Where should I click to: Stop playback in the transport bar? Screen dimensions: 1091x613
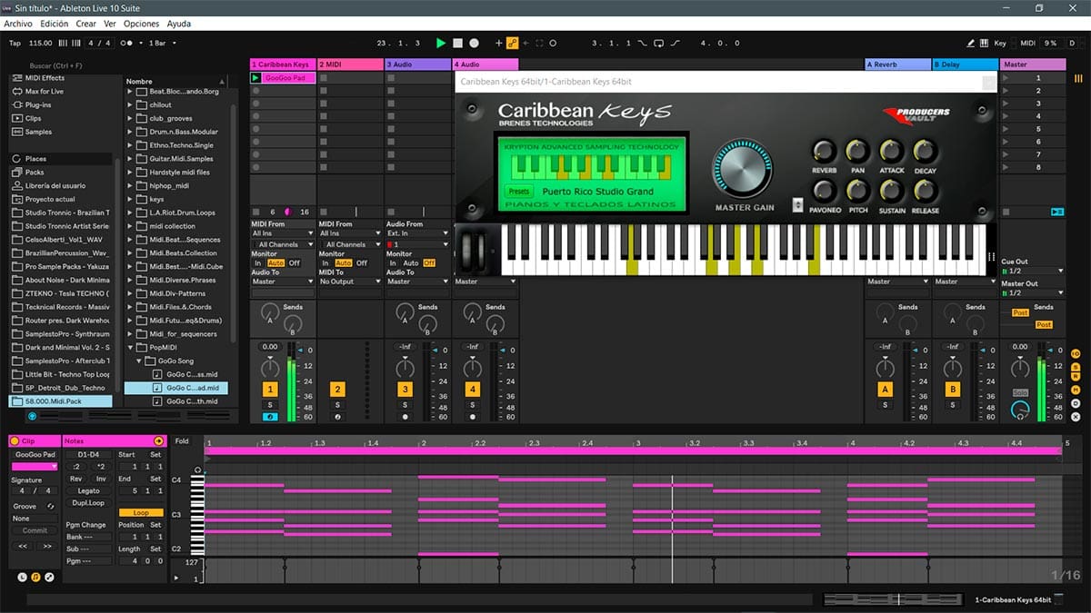coord(458,43)
